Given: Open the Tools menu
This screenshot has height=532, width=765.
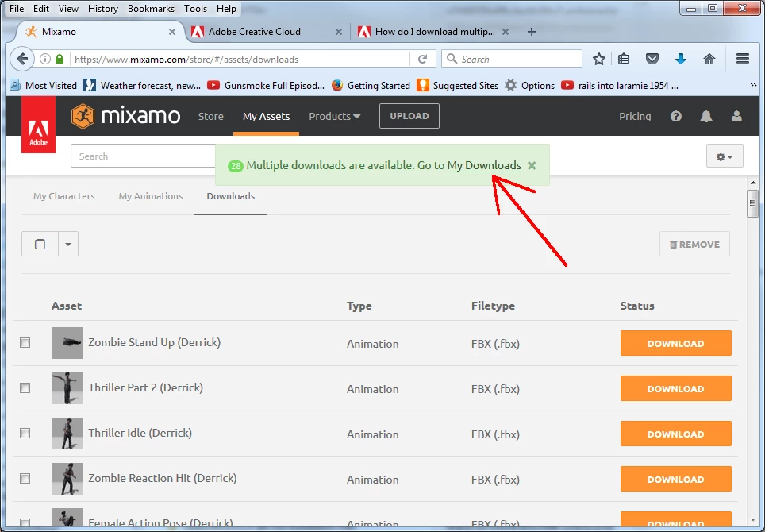Looking at the screenshot, I should [196, 9].
